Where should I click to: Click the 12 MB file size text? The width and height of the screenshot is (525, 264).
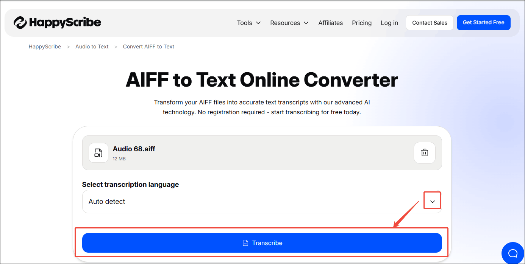point(119,159)
